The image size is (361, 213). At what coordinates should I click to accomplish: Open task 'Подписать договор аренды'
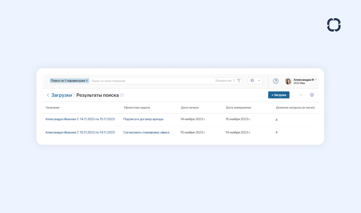click(x=143, y=119)
